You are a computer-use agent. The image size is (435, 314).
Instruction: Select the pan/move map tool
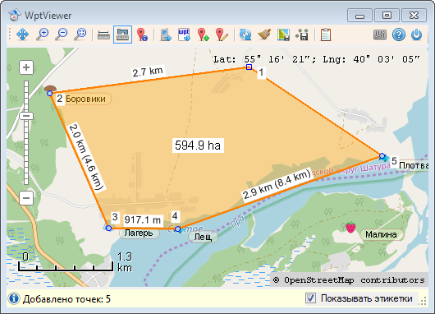tap(22, 35)
